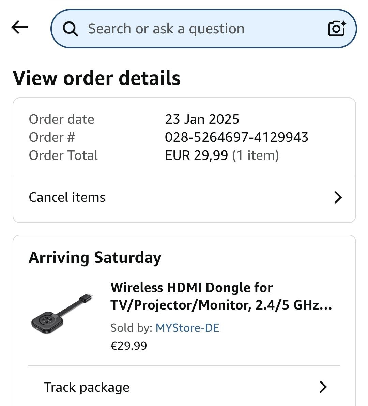Click the 'Order #' label

[x=52, y=137]
